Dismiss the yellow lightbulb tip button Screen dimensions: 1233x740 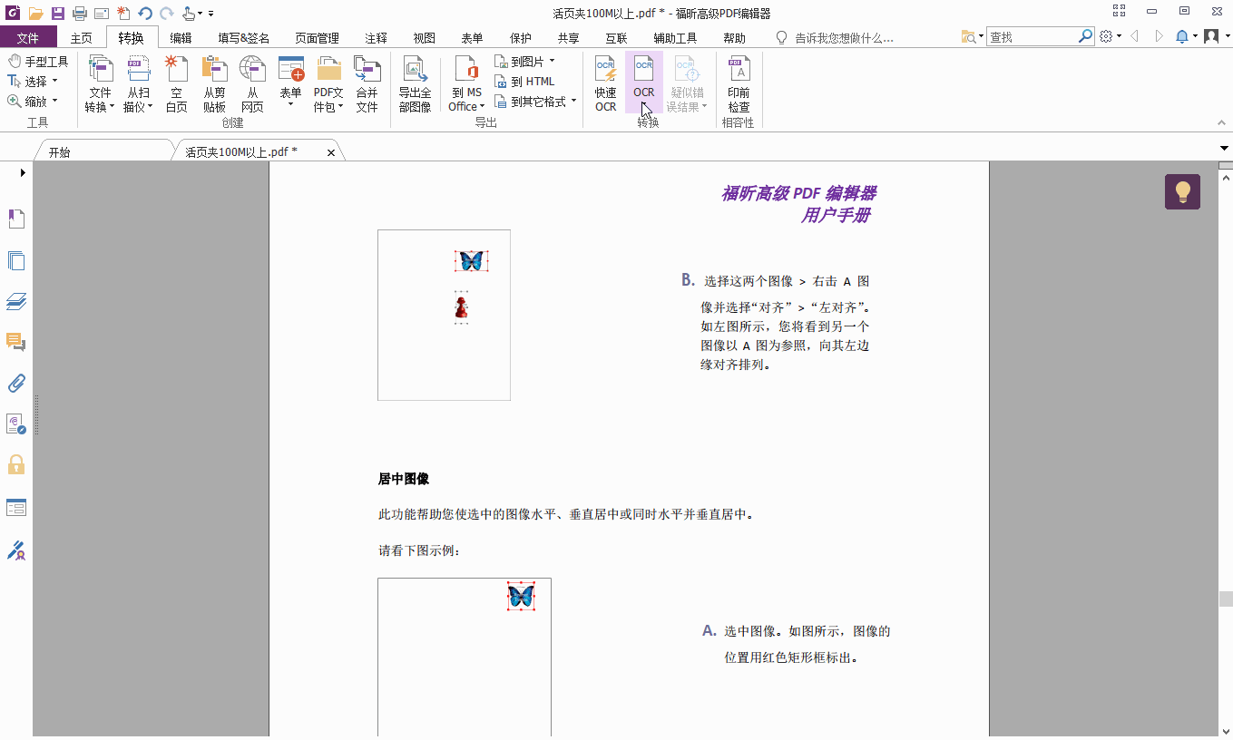[1181, 191]
